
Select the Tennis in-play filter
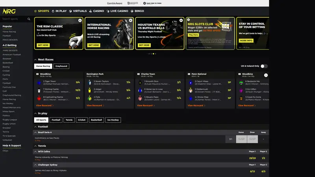point(69,120)
